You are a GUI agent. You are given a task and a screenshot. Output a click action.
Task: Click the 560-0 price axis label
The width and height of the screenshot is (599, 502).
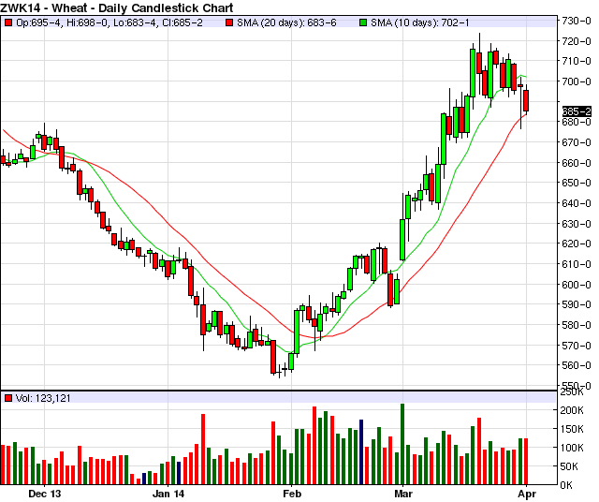coord(577,365)
